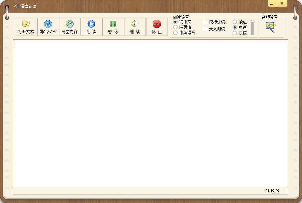Image resolution: width=302 pixels, height=203 pixels.
Task: Click inside the empty text area
Action: 150,113
